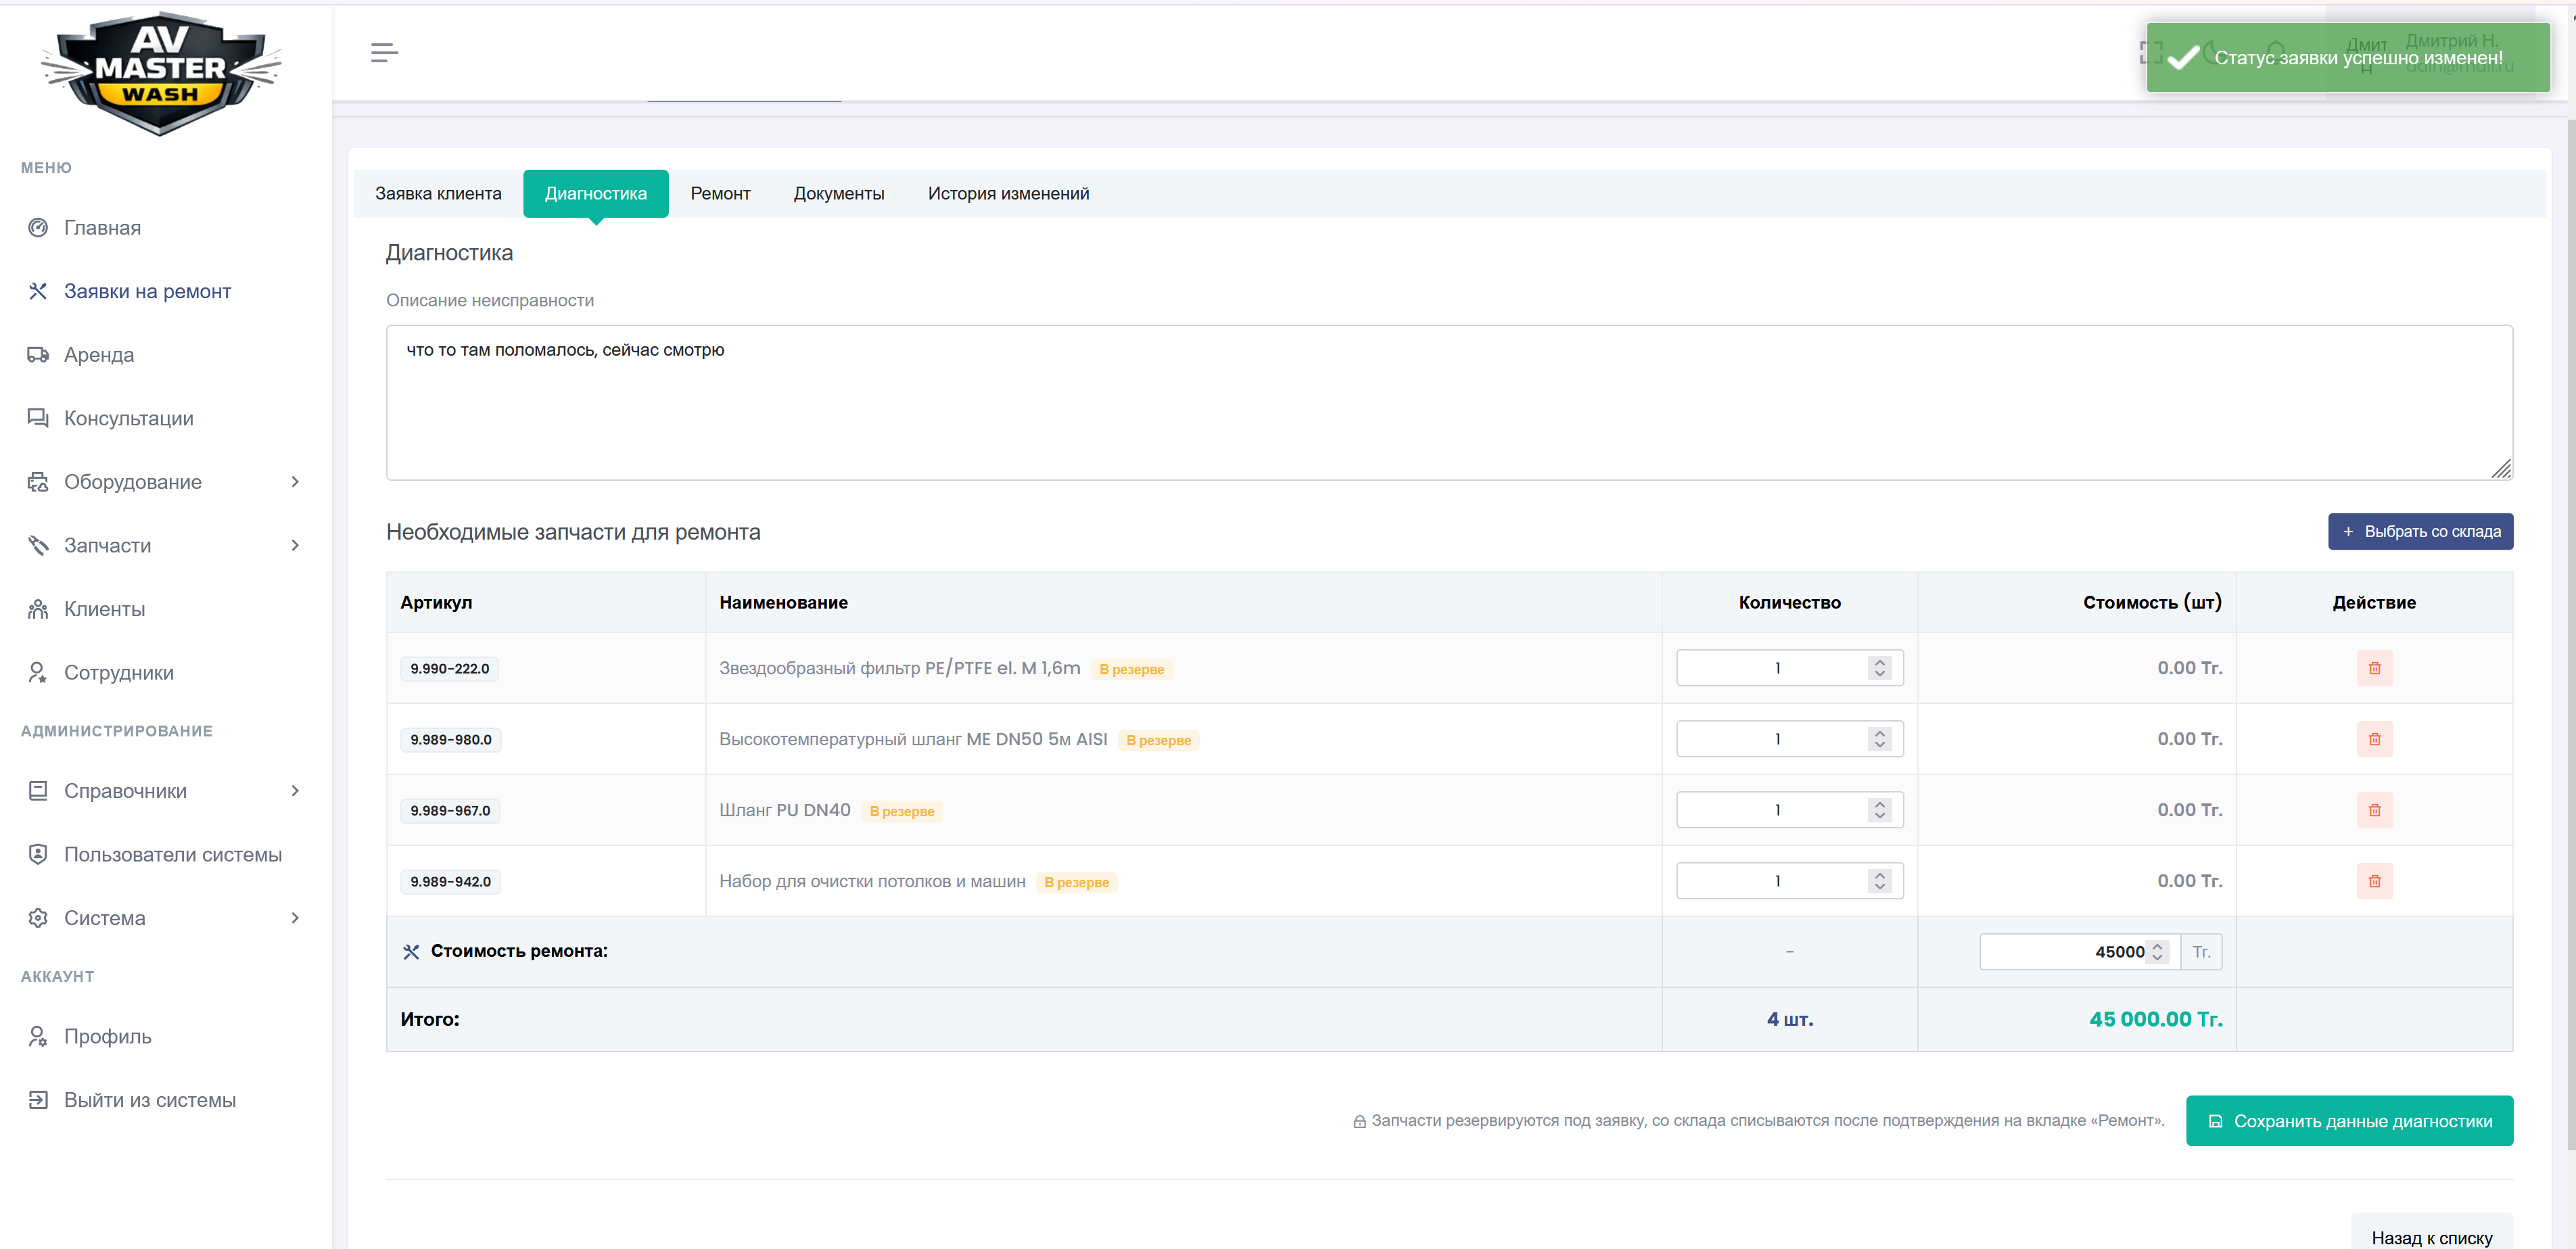
Task: Delete part 9.989-942.0 with trash icon
Action: click(2374, 881)
